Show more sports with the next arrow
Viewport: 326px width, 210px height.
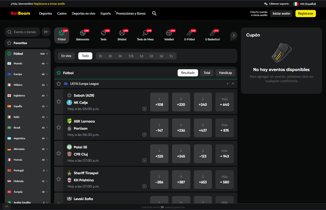(x=233, y=35)
